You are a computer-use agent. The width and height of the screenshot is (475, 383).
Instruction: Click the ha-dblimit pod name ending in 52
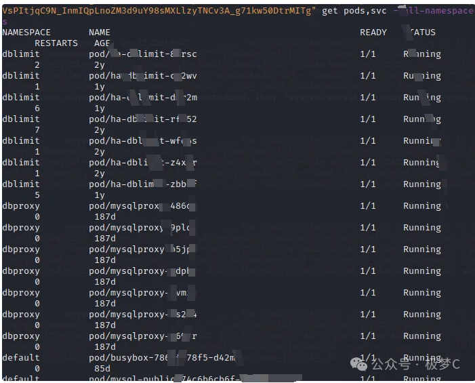pyautogui.click(x=143, y=119)
